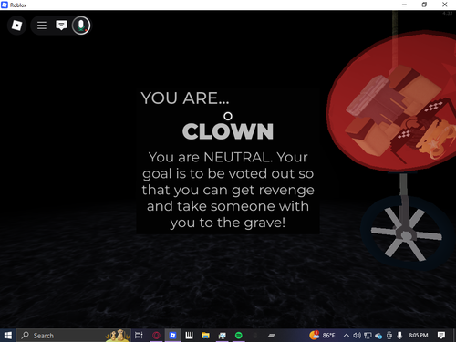
Task: Minimize the Roblox window
Action: pyautogui.click(x=404, y=5)
